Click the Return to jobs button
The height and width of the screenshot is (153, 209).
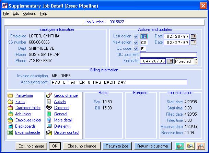tap(117, 146)
